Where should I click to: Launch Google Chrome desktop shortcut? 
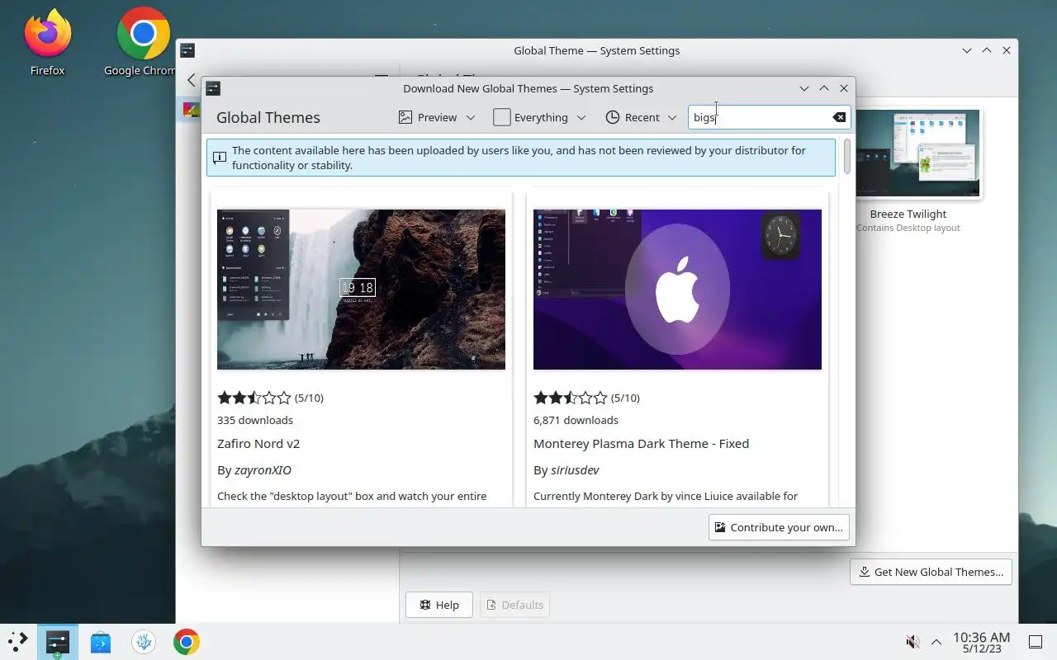coord(142,41)
